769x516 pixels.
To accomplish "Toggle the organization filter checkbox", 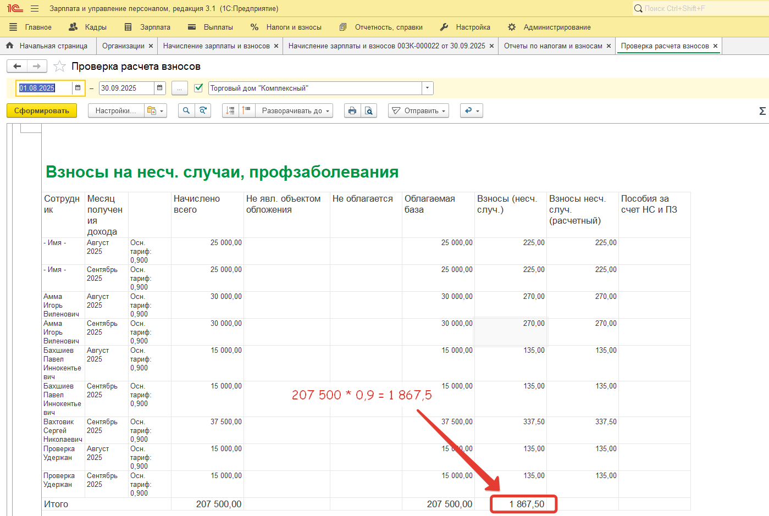I will (x=199, y=88).
